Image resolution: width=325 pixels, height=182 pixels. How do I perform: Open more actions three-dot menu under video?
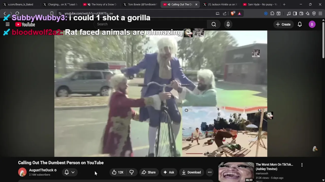click(210, 172)
